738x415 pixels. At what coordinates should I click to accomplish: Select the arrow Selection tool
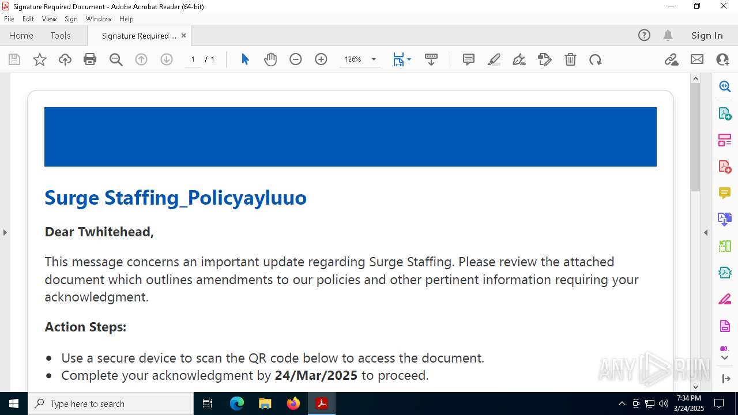(x=245, y=59)
